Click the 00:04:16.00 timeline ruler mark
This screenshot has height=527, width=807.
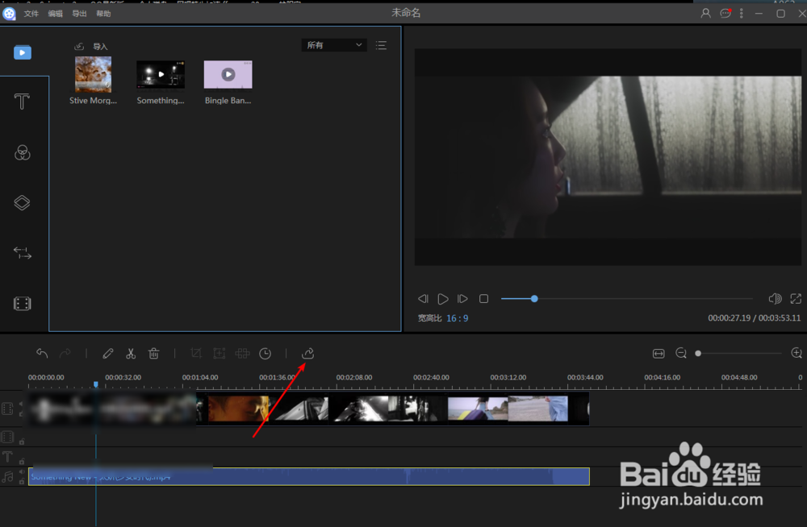click(663, 377)
